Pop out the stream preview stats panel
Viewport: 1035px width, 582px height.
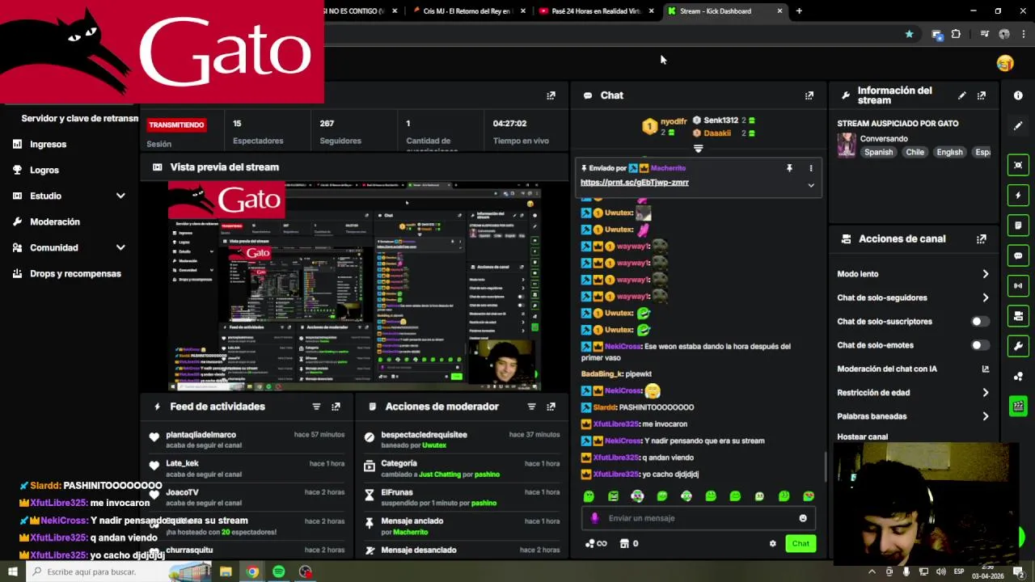pyautogui.click(x=551, y=95)
